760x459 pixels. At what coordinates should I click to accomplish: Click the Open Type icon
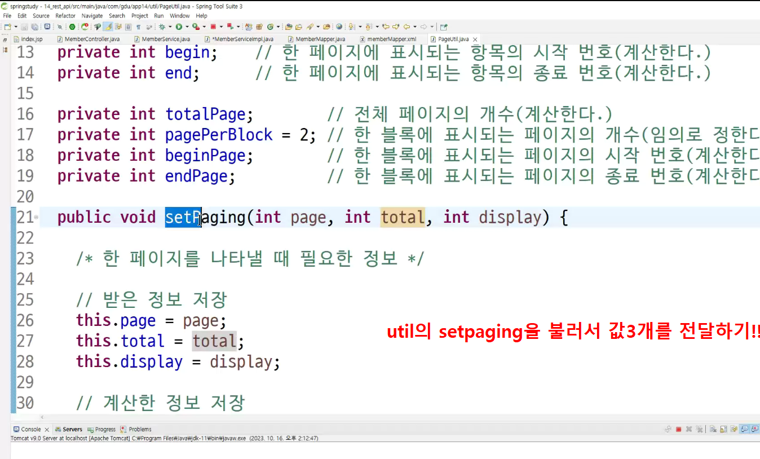click(289, 27)
